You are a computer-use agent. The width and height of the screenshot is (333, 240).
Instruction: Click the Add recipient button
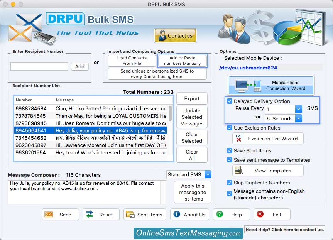79,66
